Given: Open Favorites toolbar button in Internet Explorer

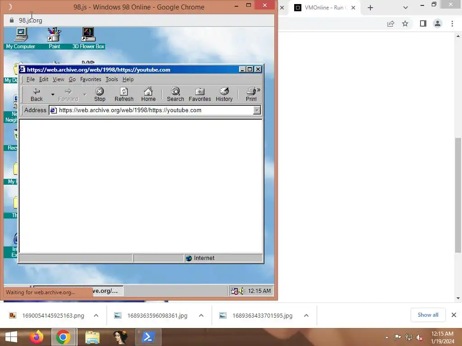Looking at the screenshot, I should 200,95.
